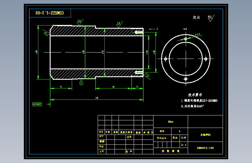Viewport: 252px width, 163px height.
Task: Click the 12.5 roughness symbol beside 其余
Action: 211,18
